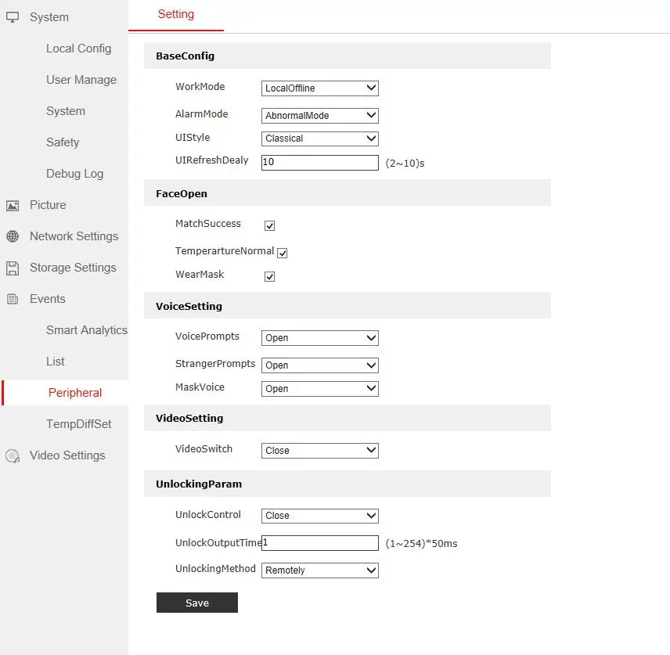
Task: Focus the UnlockOutputTime text box
Action: [319, 543]
